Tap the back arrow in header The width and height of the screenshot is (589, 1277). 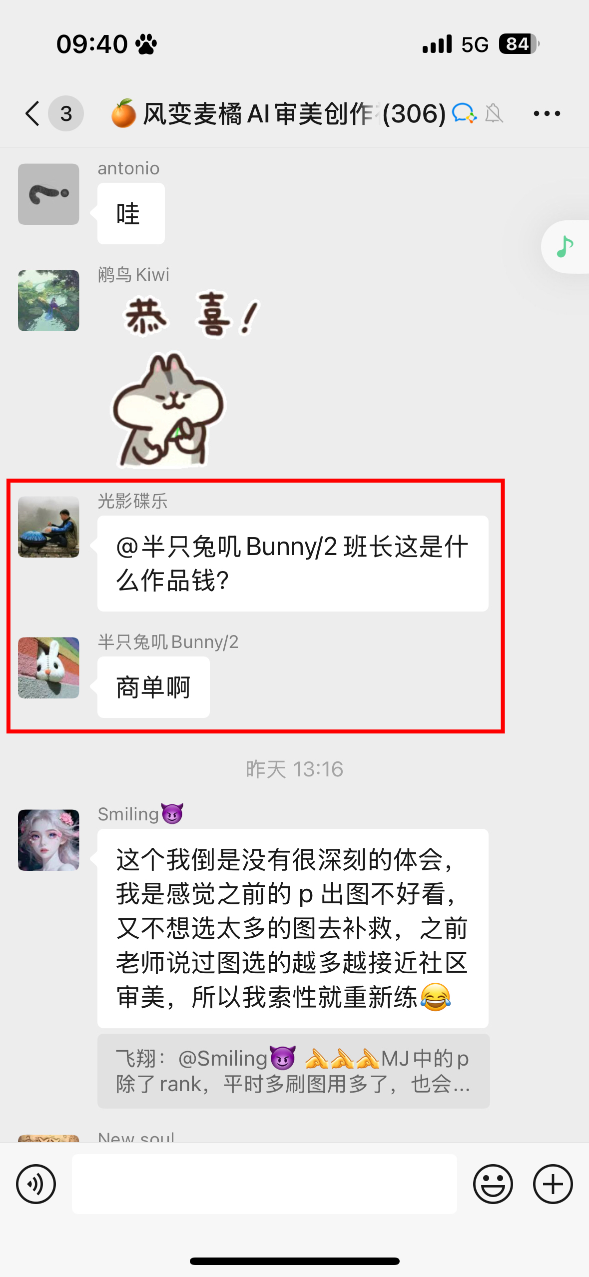pyautogui.click(x=32, y=113)
